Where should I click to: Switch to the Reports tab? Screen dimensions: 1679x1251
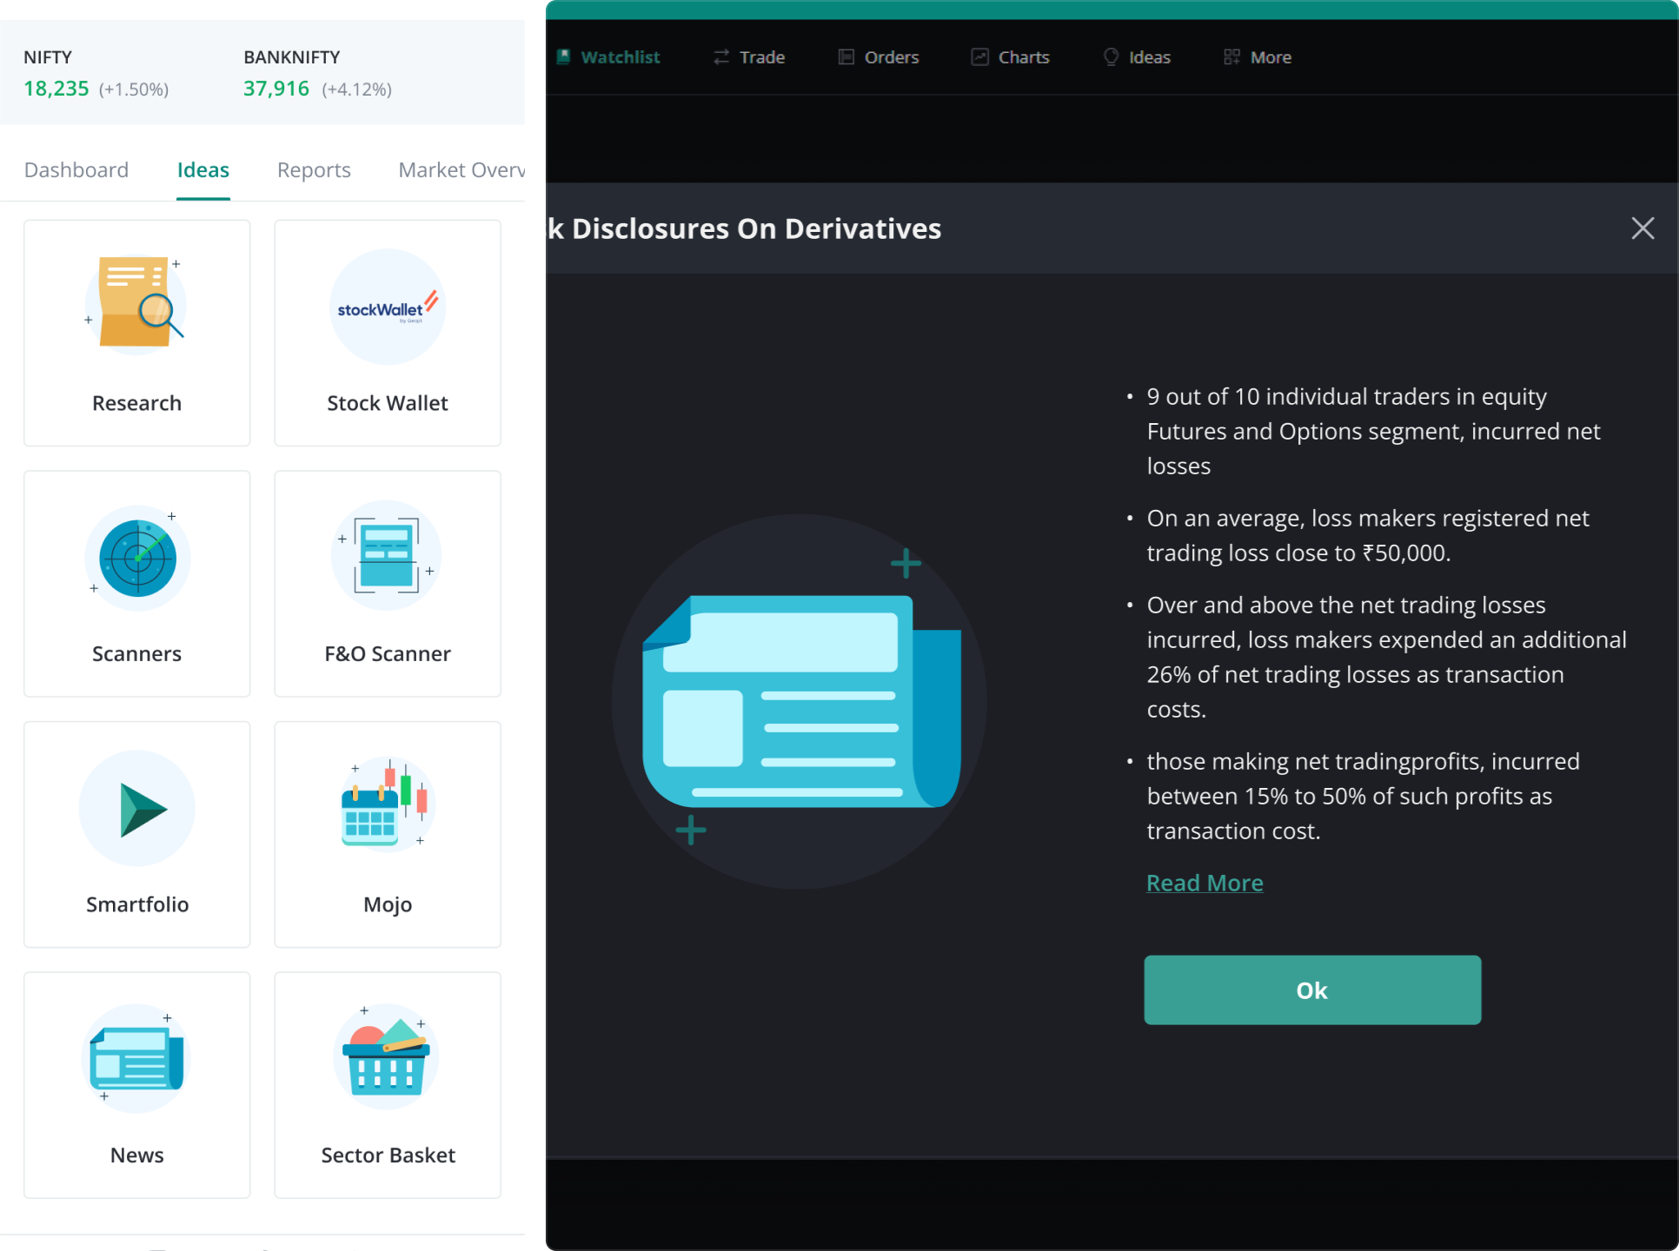314,170
